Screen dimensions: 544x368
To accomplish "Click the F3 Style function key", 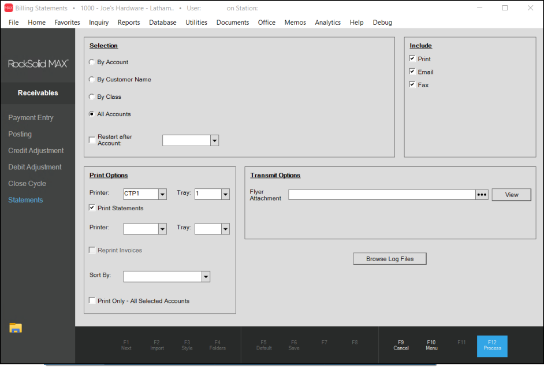I will click(187, 345).
